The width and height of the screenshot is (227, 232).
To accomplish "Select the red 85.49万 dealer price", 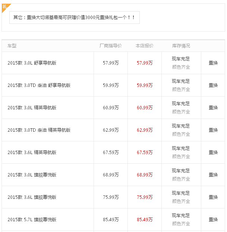I will pos(145,219).
